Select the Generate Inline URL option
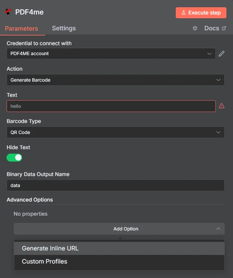 (x=119, y=248)
